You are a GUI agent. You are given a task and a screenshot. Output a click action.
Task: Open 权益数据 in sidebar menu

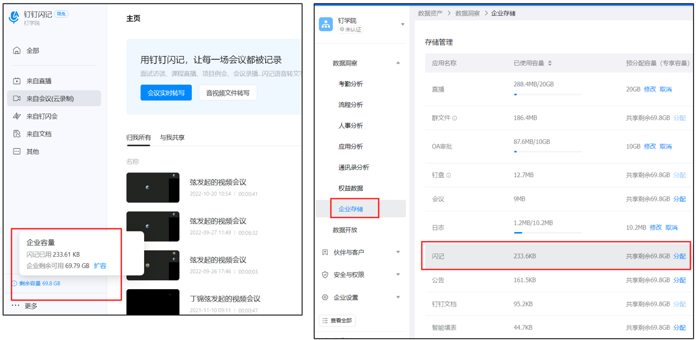point(350,188)
